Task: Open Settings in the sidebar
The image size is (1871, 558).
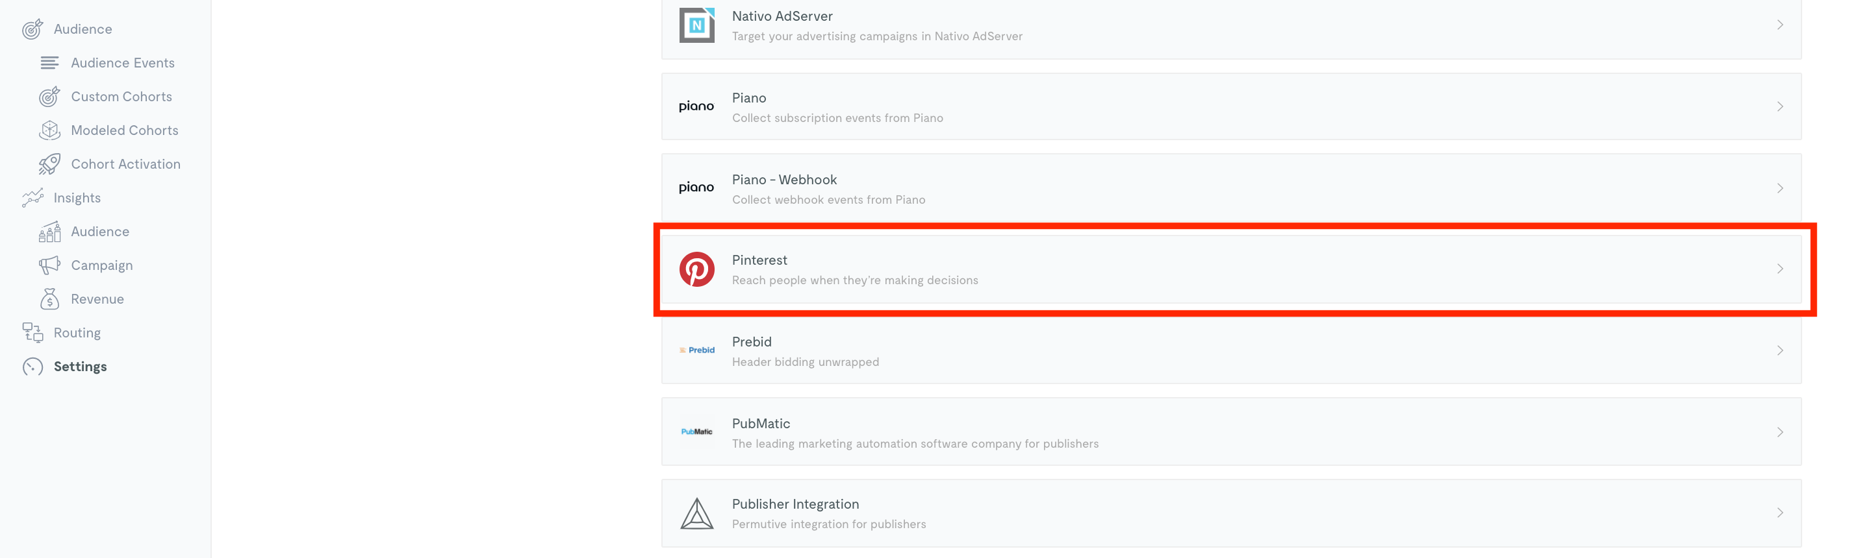Action: coord(80,367)
